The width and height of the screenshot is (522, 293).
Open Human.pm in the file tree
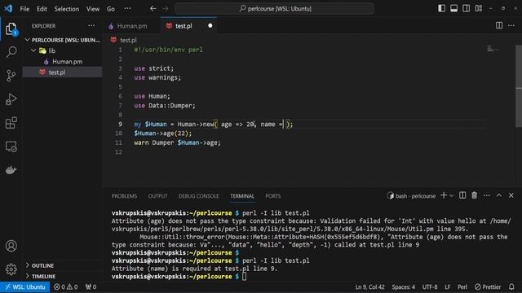[x=62, y=62]
